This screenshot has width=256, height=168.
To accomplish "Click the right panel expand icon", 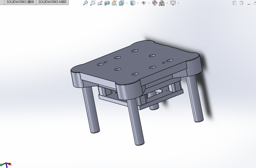I will coord(242,3).
